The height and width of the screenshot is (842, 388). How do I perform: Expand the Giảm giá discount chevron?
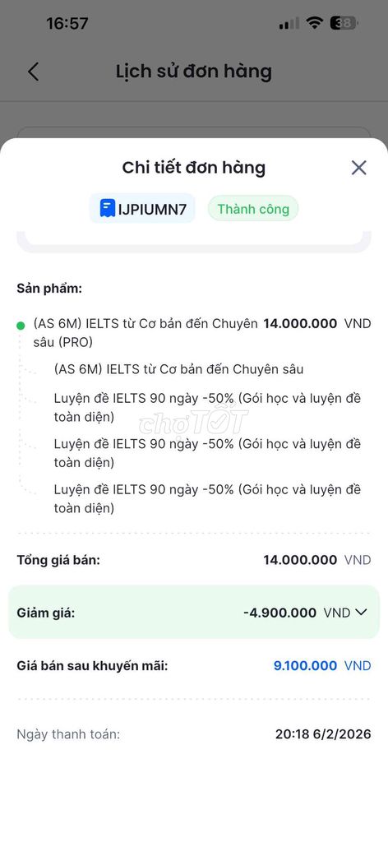[x=361, y=612]
